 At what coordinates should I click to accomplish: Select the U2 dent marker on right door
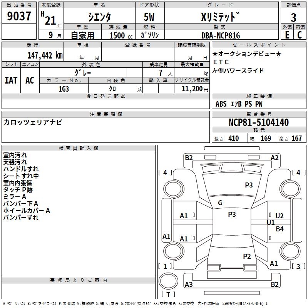tap(280, 216)
